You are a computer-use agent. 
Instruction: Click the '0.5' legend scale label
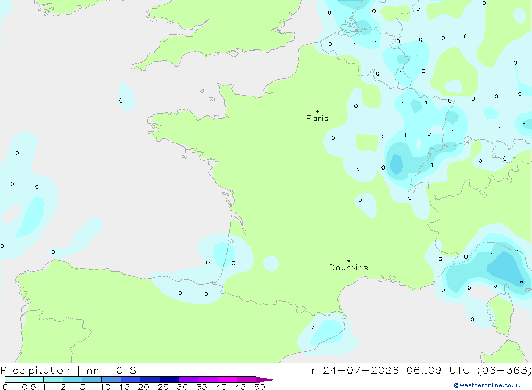point(29,387)
